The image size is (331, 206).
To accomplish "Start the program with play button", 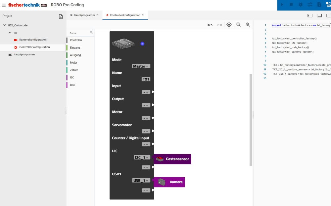I will pyautogui.click(x=282, y=5).
